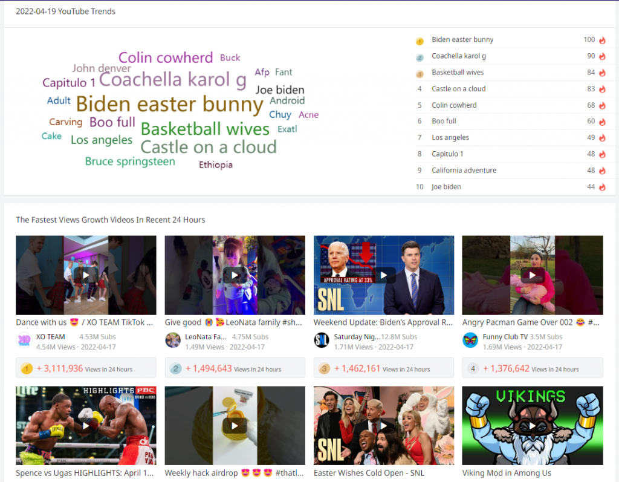Screen dimensions: 619x482
Task: Click flame icon in Capitulo 1 row
Action: (x=602, y=154)
